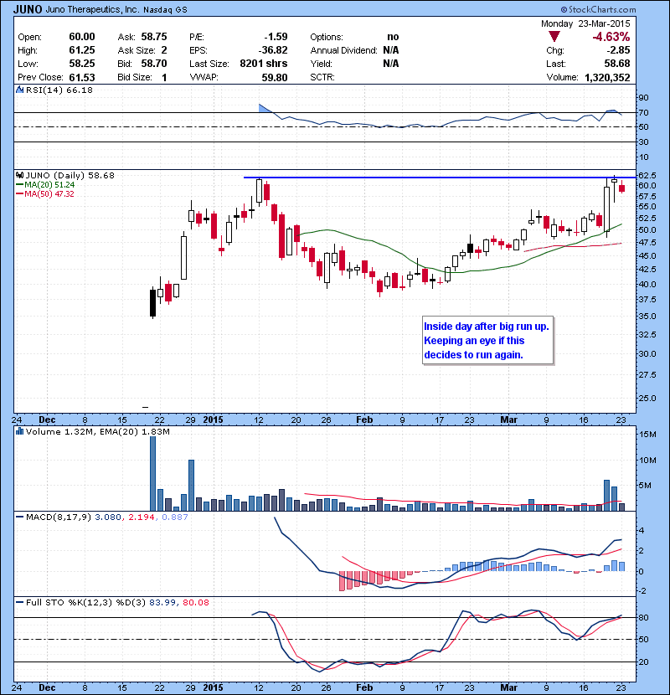
Task: Click the High value 61.25
Action: [82, 50]
